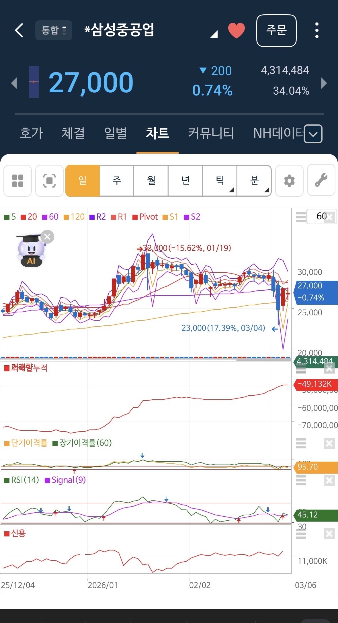Switch to the 호가 tab
The image size is (338, 623).
(31, 133)
